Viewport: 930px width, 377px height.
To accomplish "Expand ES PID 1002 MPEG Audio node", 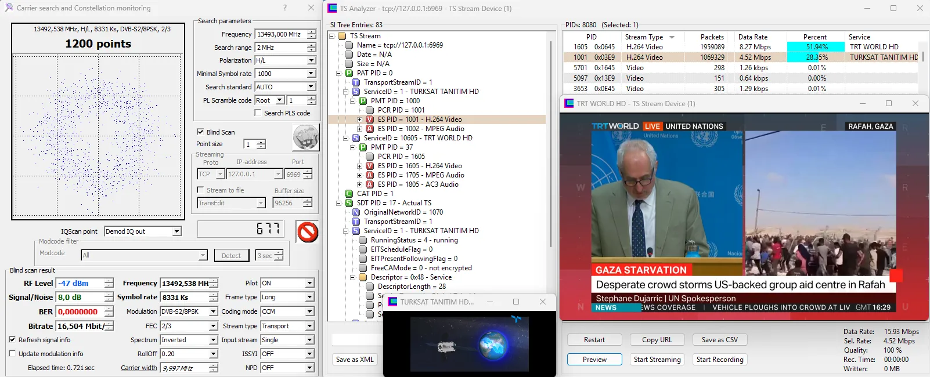I will (x=360, y=129).
